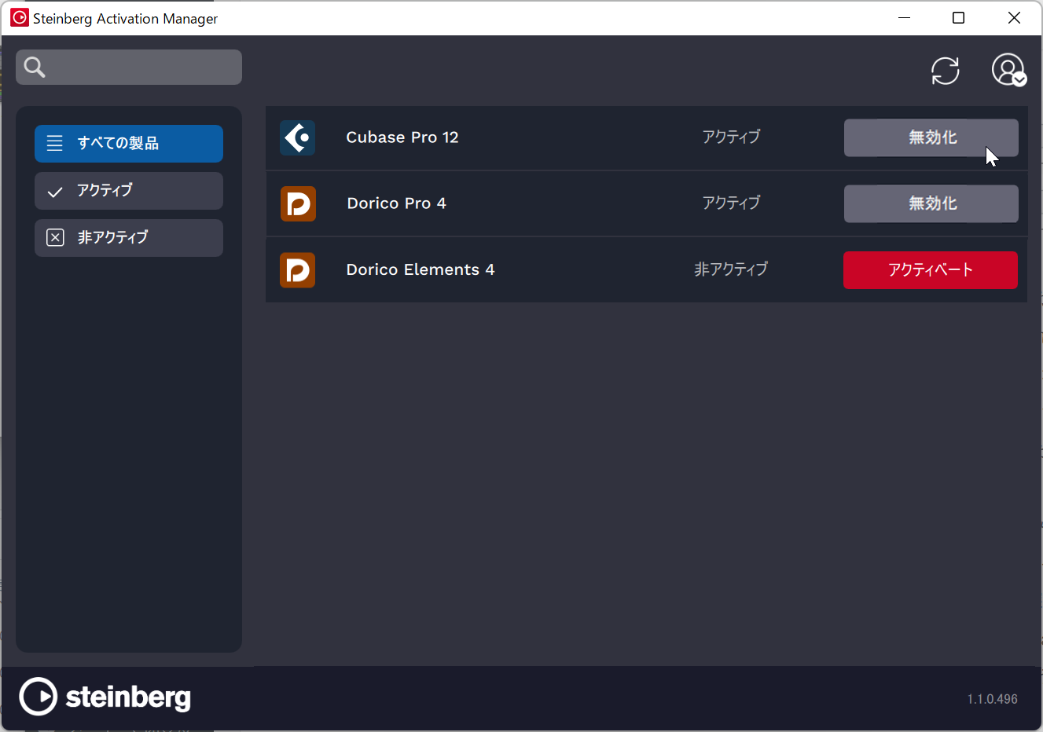Image resolution: width=1043 pixels, height=732 pixels.
Task: Select the Cubase Pro 12 product name
Action: point(402,137)
